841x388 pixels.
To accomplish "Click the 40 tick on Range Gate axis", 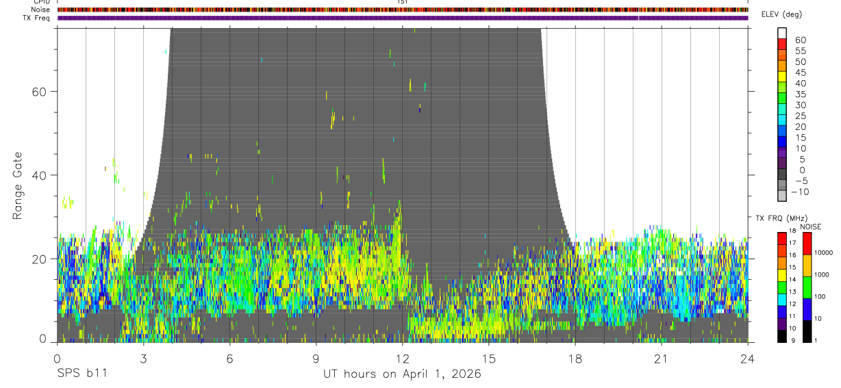I will 40,175.
